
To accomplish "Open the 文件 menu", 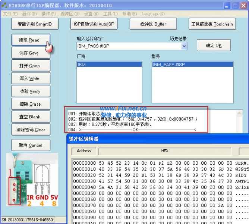I will 10,14.
